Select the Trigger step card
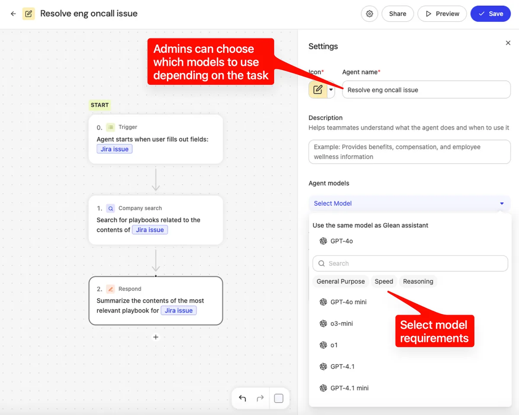 pos(156,139)
